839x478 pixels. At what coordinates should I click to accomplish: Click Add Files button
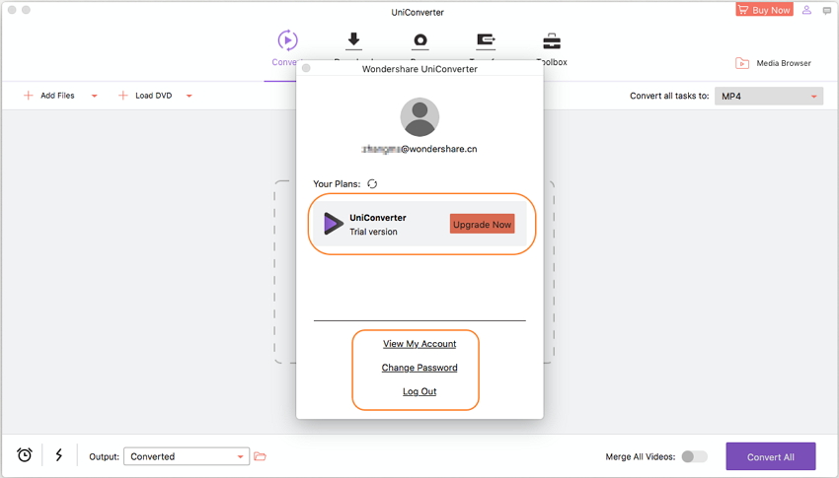49,96
